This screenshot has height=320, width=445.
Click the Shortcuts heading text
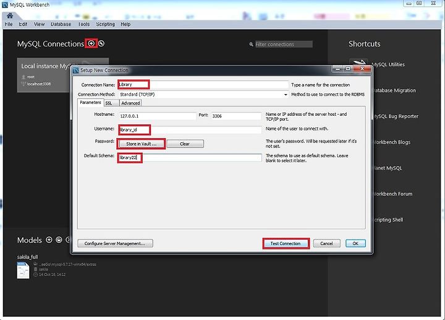(x=365, y=44)
